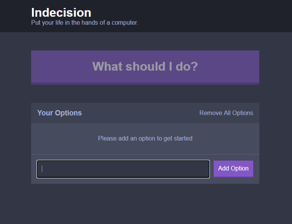Click the "Put your life" subtitle text
Viewport: 292px width, 224px height.
tap(84, 23)
